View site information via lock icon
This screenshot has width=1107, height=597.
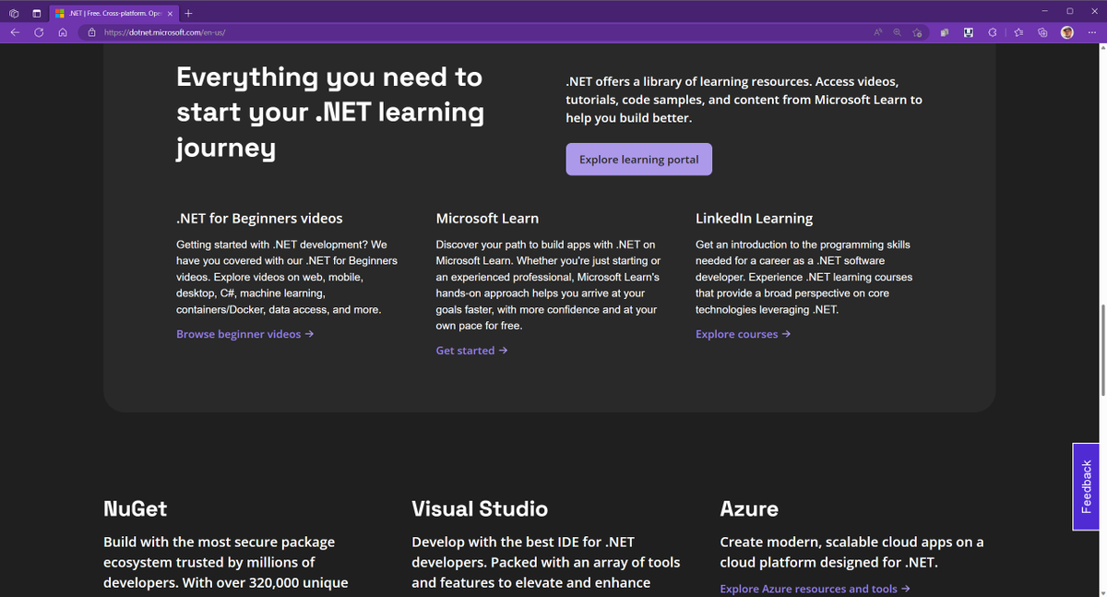click(x=91, y=32)
